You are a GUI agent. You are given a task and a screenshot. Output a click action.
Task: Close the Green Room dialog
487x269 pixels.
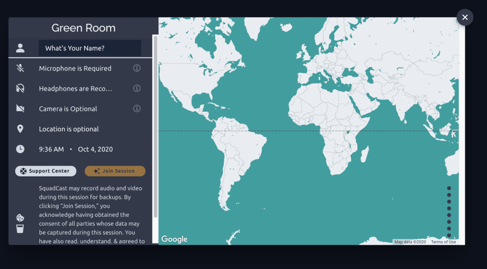click(465, 18)
